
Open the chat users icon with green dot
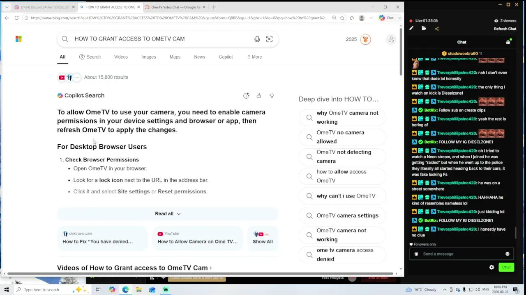coord(508,42)
